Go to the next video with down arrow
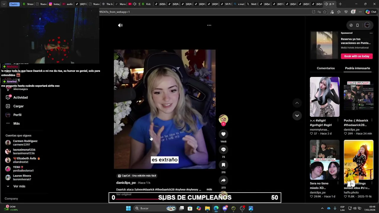The image size is (379, 213). pyautogui.click(x=297, y=115)
